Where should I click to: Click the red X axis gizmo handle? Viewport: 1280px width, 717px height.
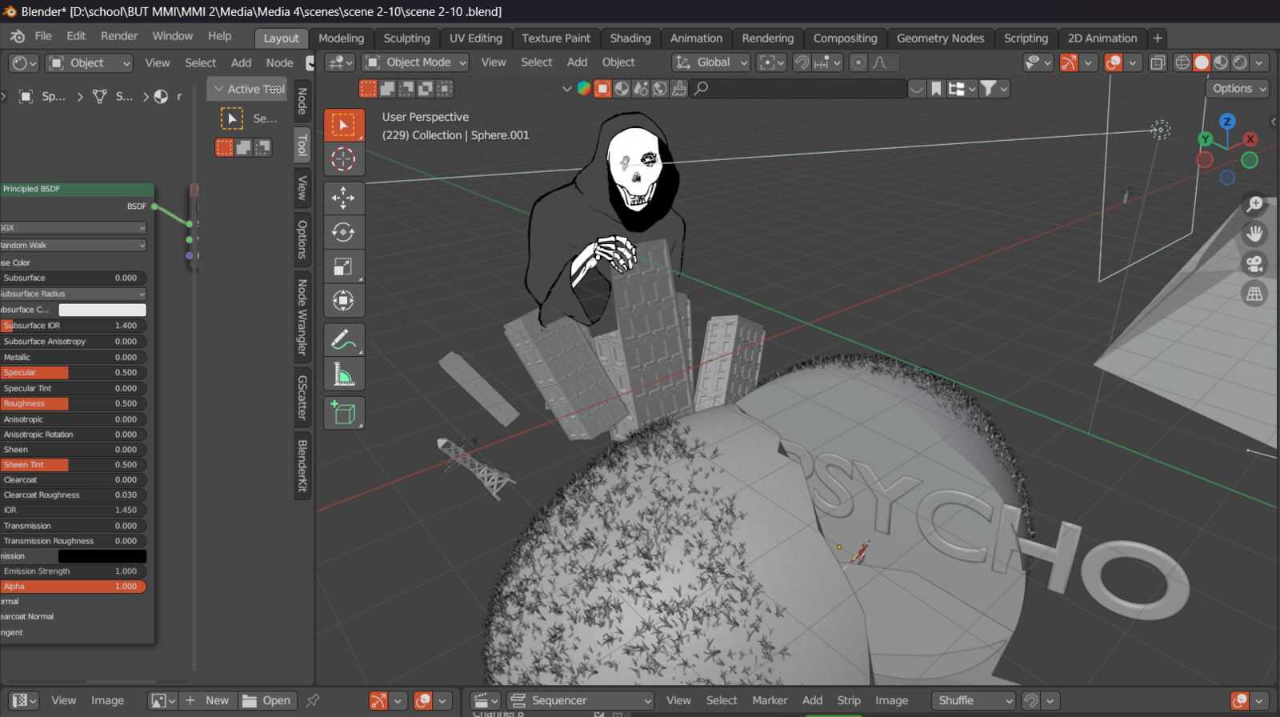1250,138
